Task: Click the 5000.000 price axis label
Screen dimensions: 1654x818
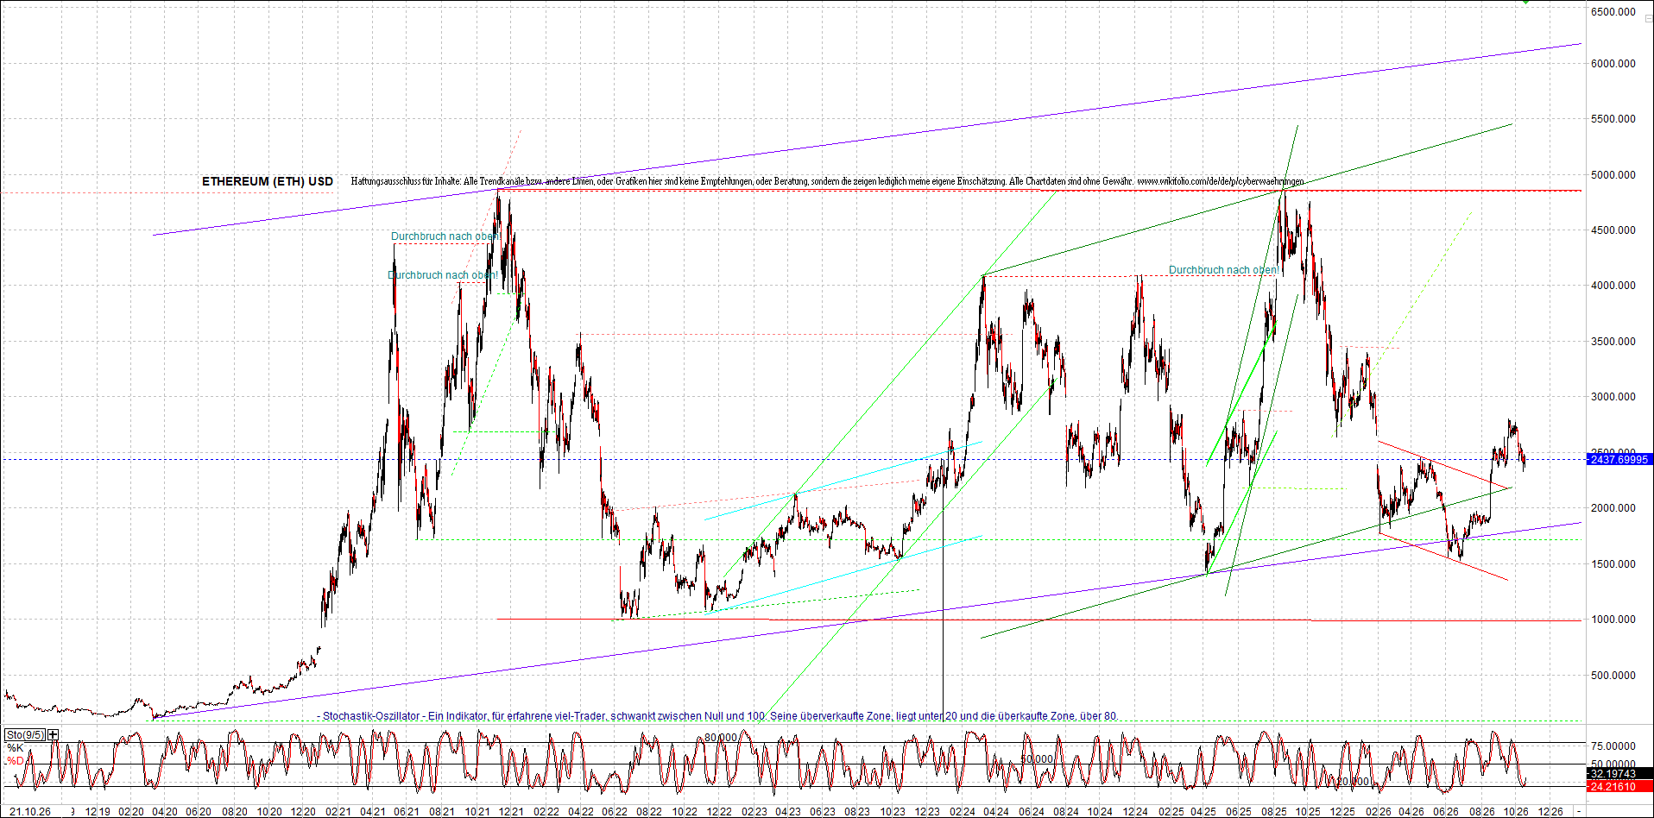Action: [x=1613, y=175]
